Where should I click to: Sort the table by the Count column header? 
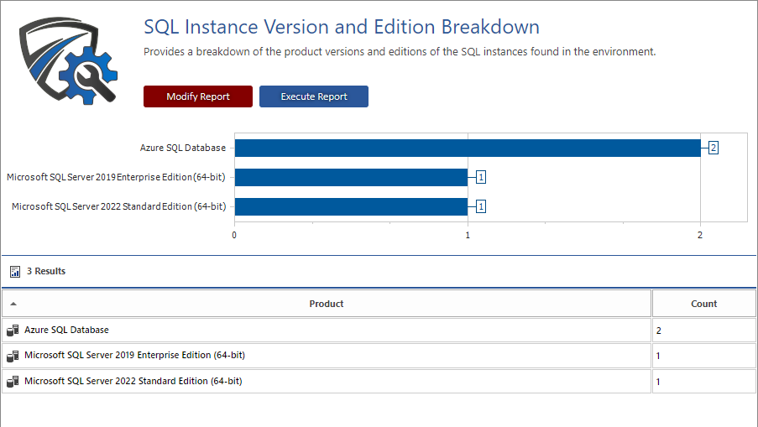(703, 304)
